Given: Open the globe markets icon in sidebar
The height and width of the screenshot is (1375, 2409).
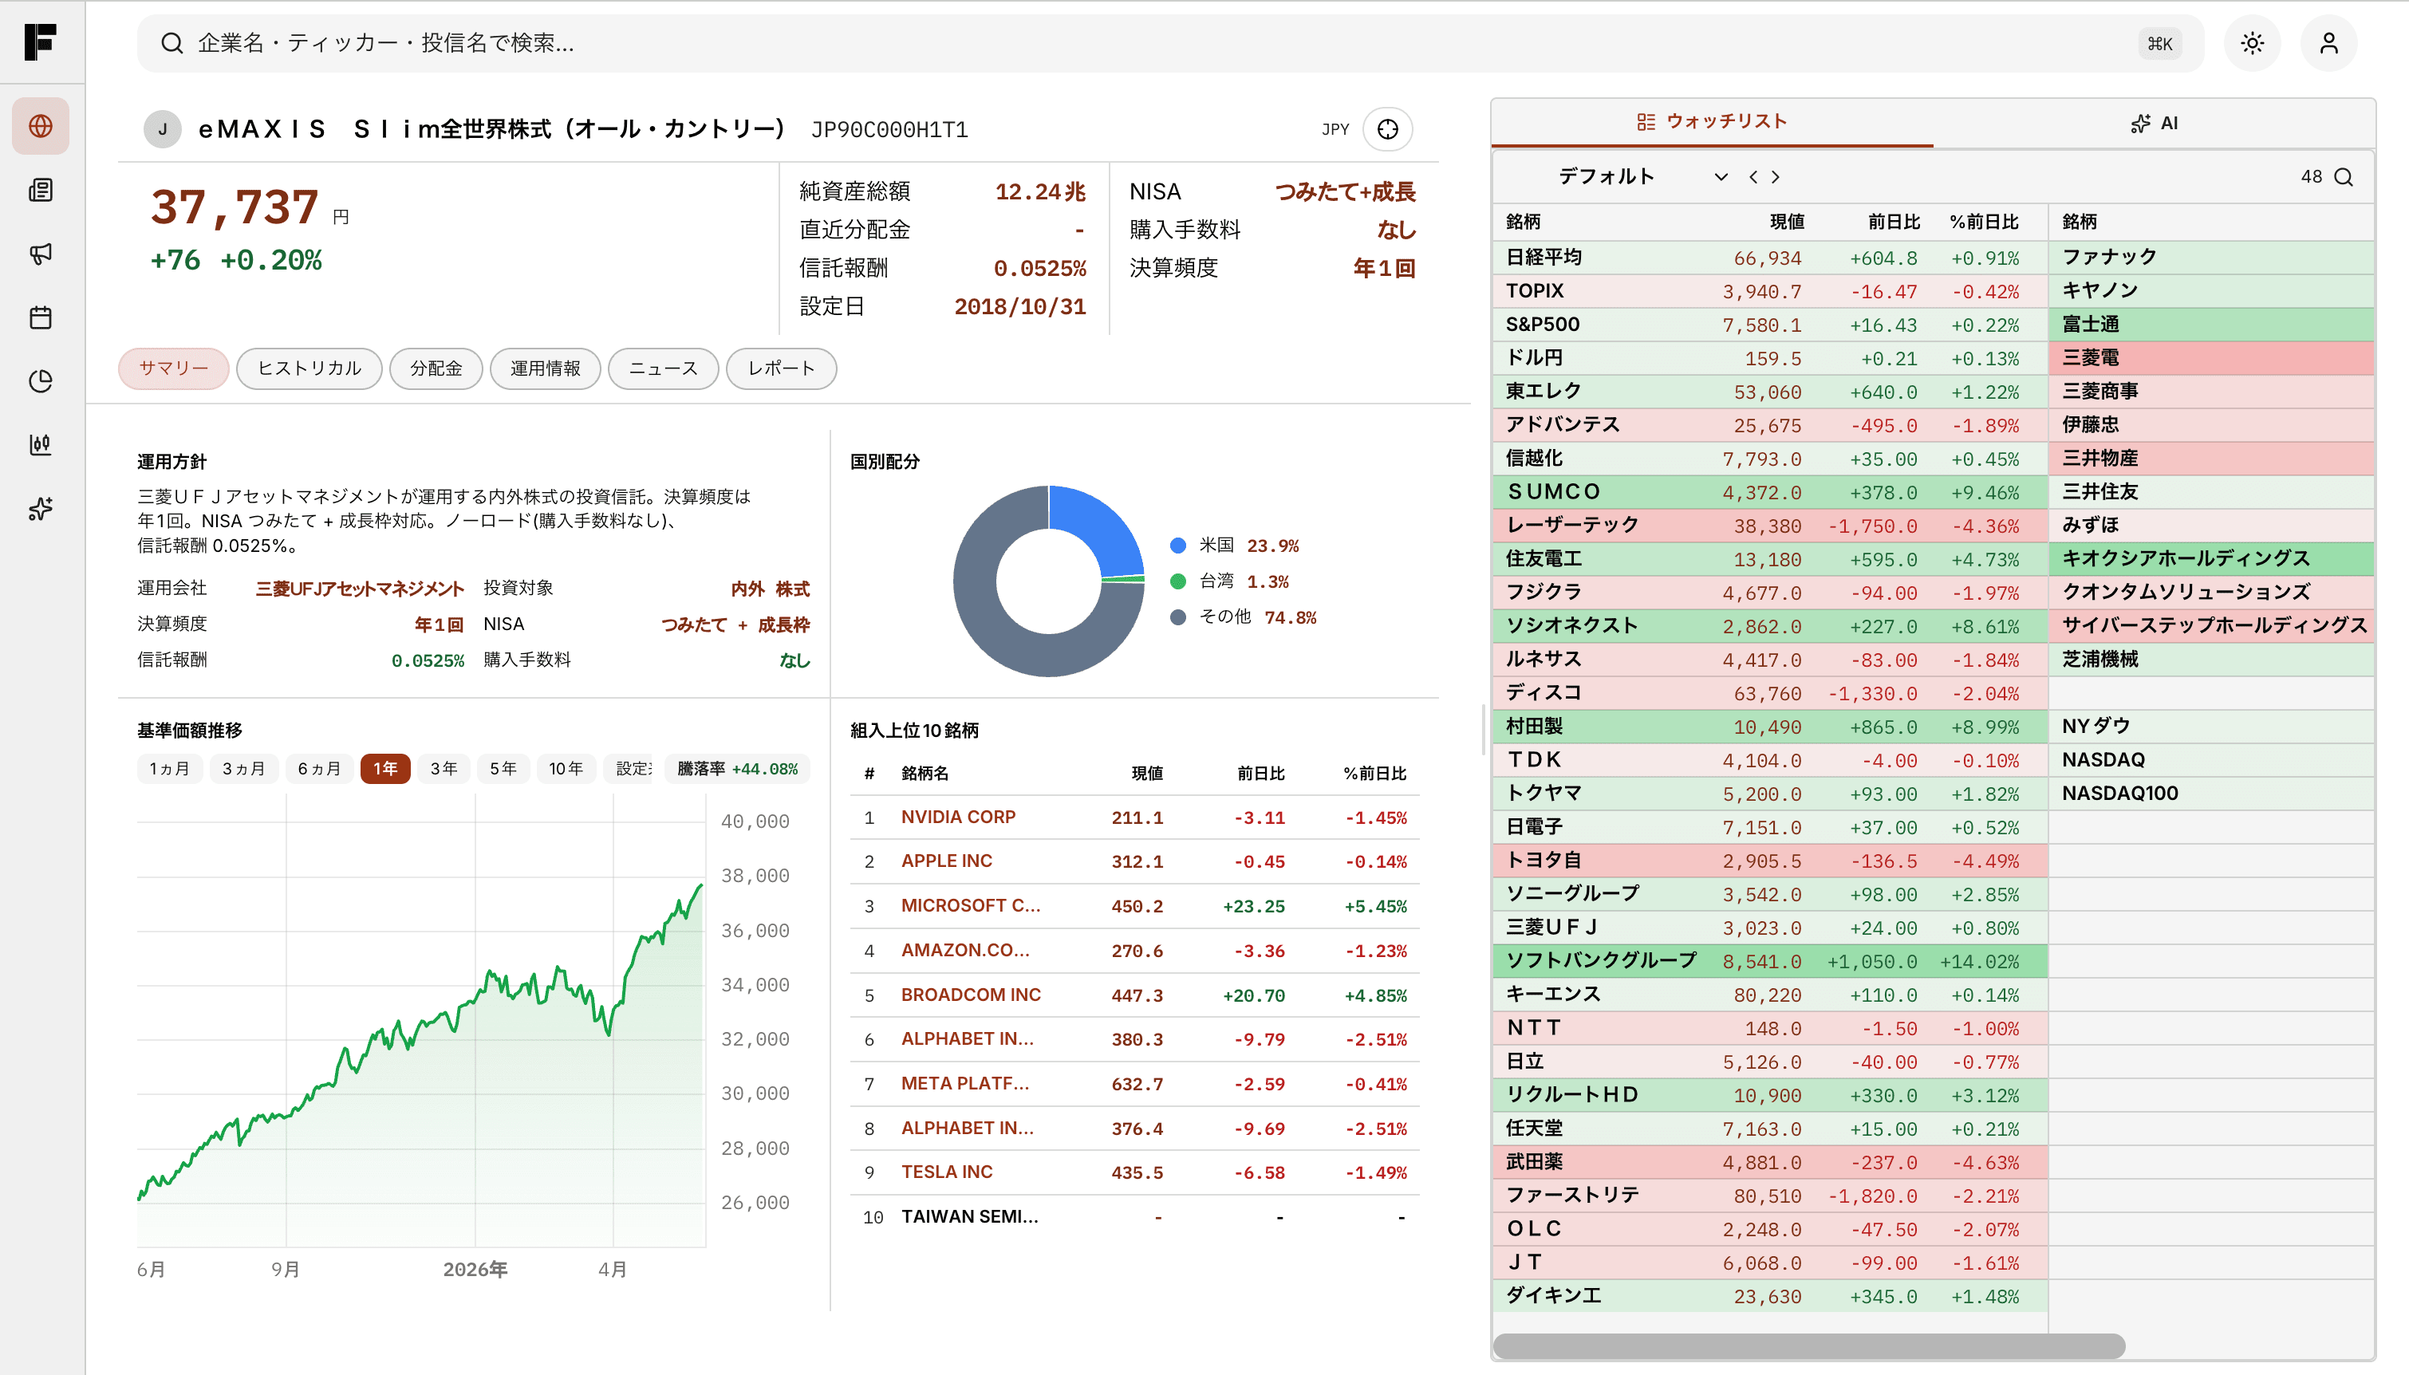Looking at the screenshot, I should (x=41, y=125).
